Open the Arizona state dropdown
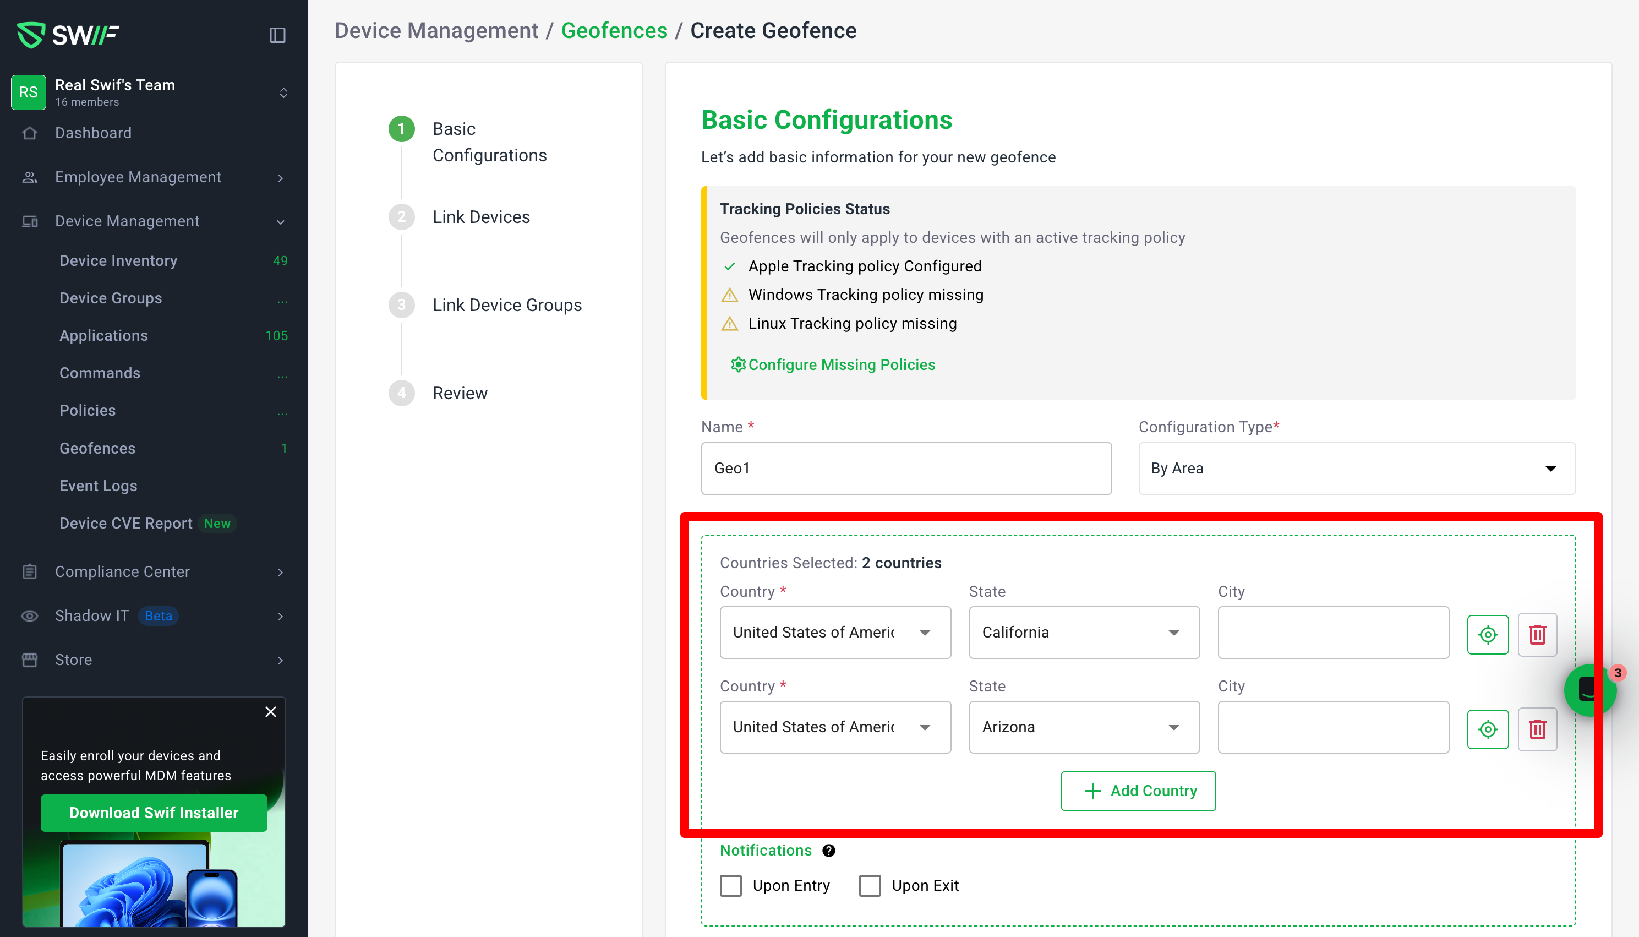Image resolution: width=1639 pixels, height=937 pixels. click(1084, 727)
